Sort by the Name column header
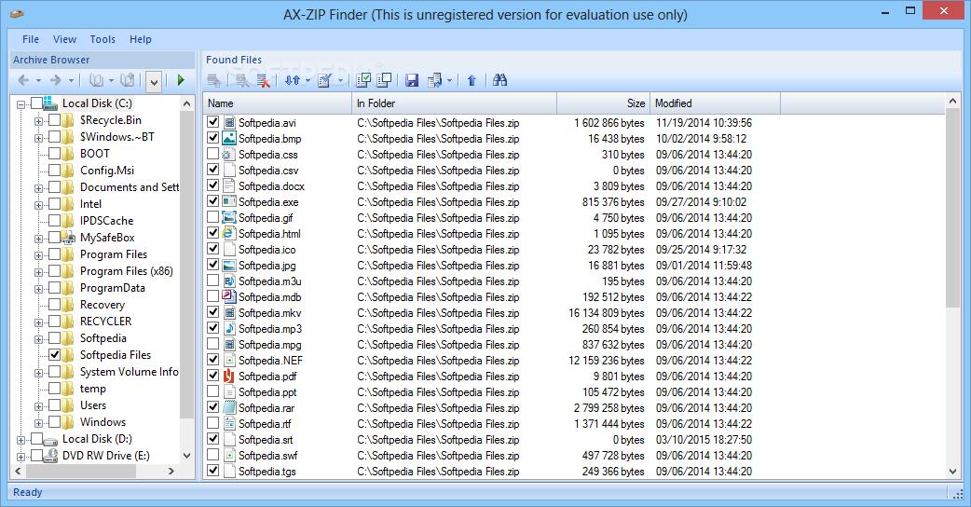Screen dimensions: 971x507 tap(278, 103)
